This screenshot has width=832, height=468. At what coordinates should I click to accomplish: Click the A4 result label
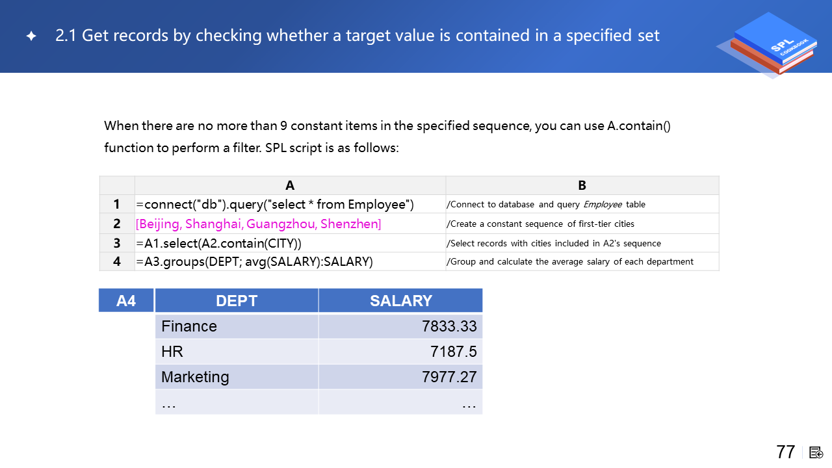pos(126,301)
